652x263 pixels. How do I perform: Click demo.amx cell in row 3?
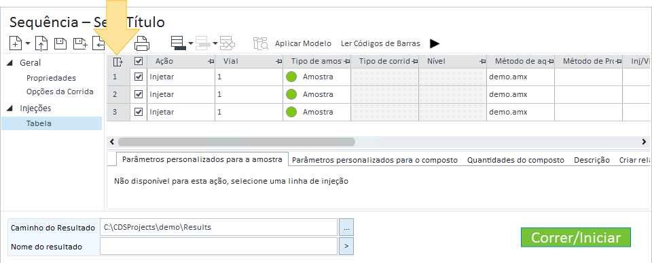(521, 112)
